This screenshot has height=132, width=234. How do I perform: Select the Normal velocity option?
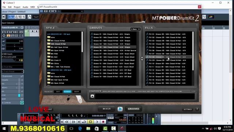[x=67, y=92]
